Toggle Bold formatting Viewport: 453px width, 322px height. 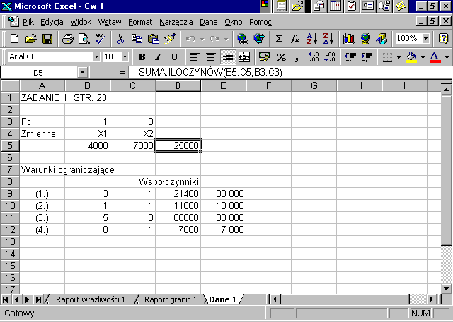pos(142,56)
